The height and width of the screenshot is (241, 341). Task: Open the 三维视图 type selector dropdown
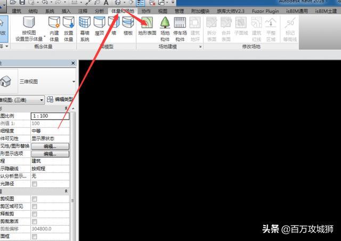tap(73, 82)
